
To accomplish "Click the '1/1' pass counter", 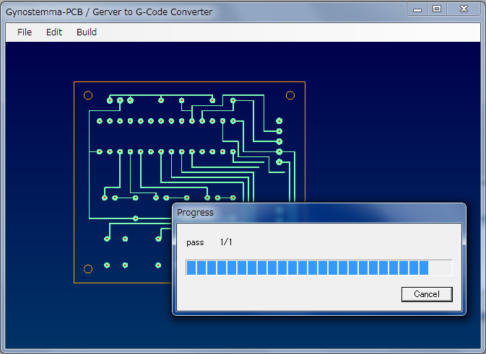I will tap(226, 242).
